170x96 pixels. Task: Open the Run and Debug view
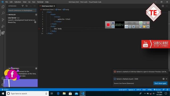click(x=3, y=26)
